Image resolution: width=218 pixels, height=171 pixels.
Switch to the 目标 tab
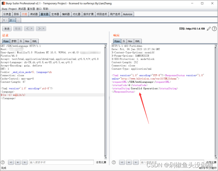tap(16, 14)
